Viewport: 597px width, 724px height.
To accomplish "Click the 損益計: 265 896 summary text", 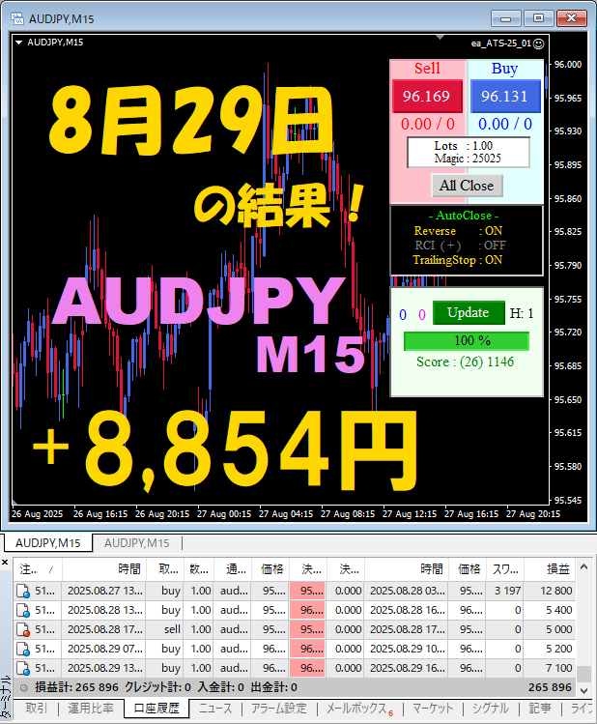I will (76, 688).
